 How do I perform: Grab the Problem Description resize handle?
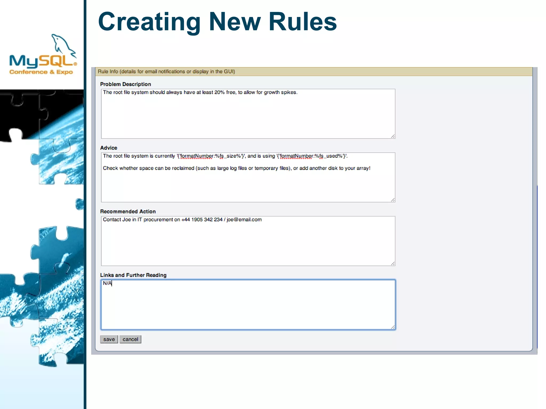coord(393,136)
